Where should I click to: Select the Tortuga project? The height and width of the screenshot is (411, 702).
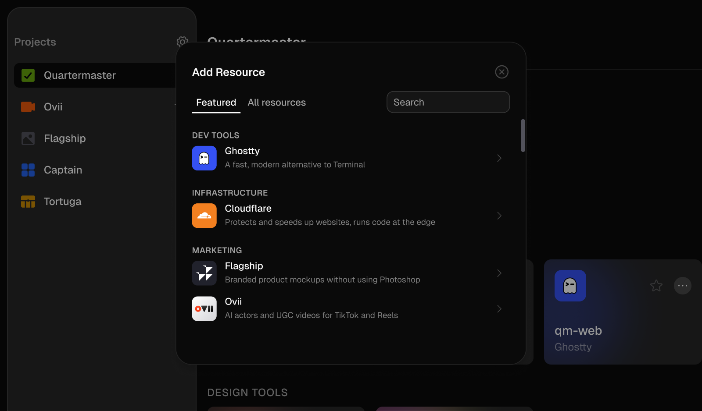click(x=95, y=202)
